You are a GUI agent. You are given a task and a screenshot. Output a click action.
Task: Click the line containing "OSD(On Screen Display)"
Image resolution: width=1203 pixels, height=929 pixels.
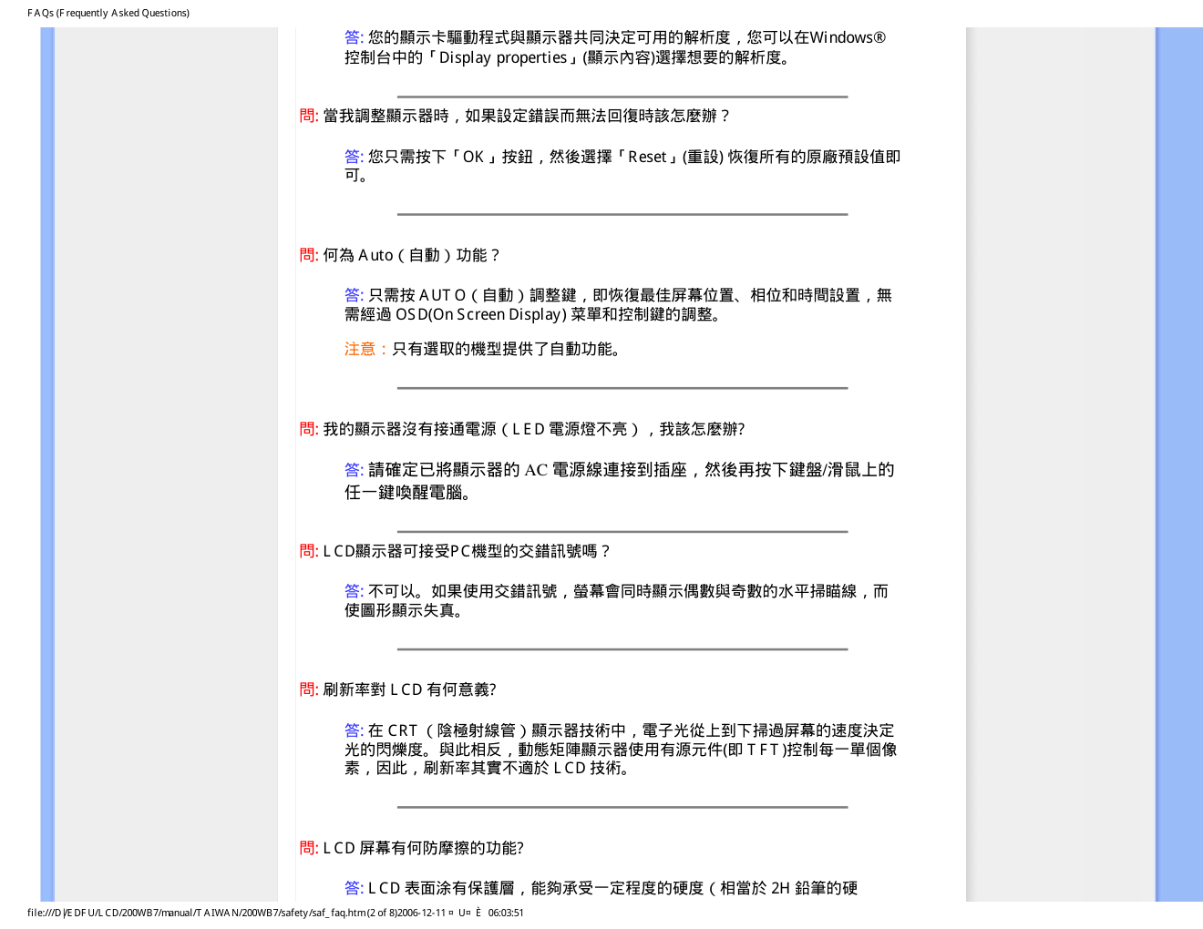535,314
